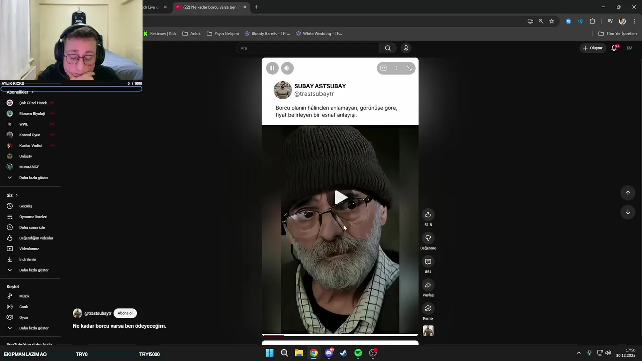Open Chrome three-dot menu
Screen dimensions: 642x361
pos(634,21)
